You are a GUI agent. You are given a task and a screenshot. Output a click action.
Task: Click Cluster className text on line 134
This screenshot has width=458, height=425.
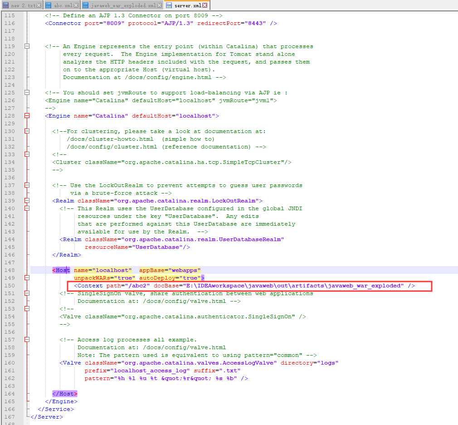pos(184,162)
